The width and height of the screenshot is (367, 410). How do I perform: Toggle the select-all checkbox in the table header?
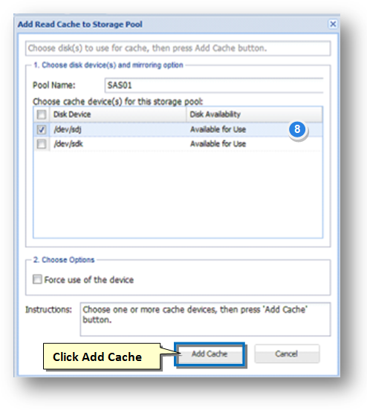click(42, 114)
